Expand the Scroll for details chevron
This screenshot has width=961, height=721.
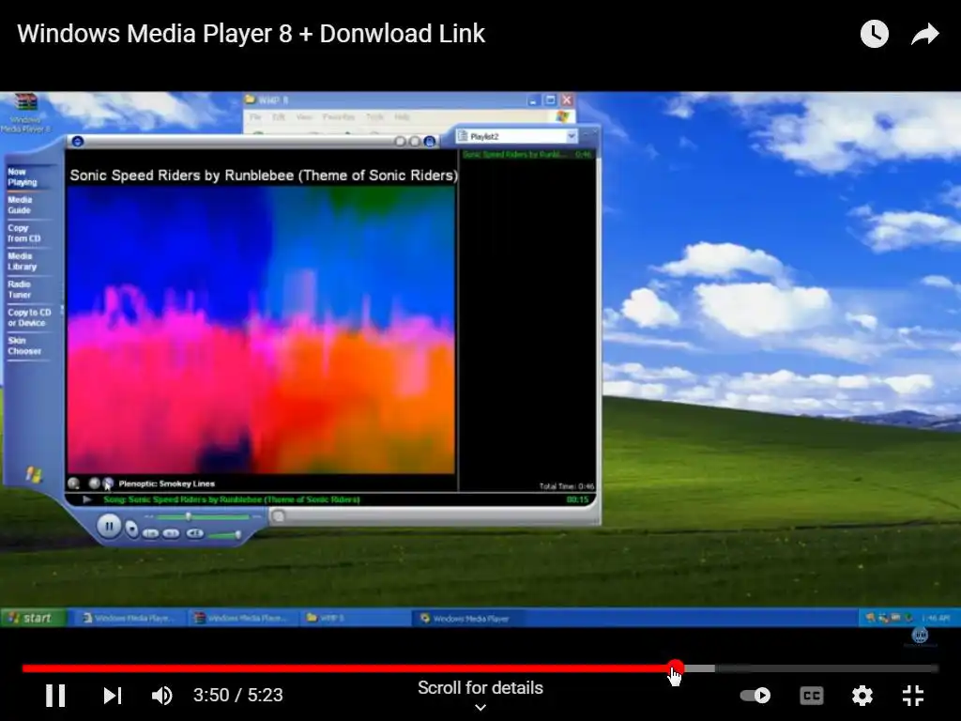point(480,708)
